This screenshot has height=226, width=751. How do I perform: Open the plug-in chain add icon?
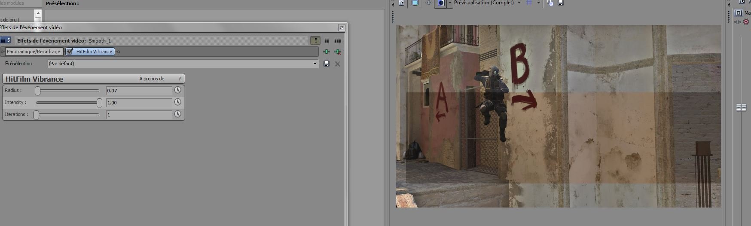pyautogui.click(x=327, y=52)
